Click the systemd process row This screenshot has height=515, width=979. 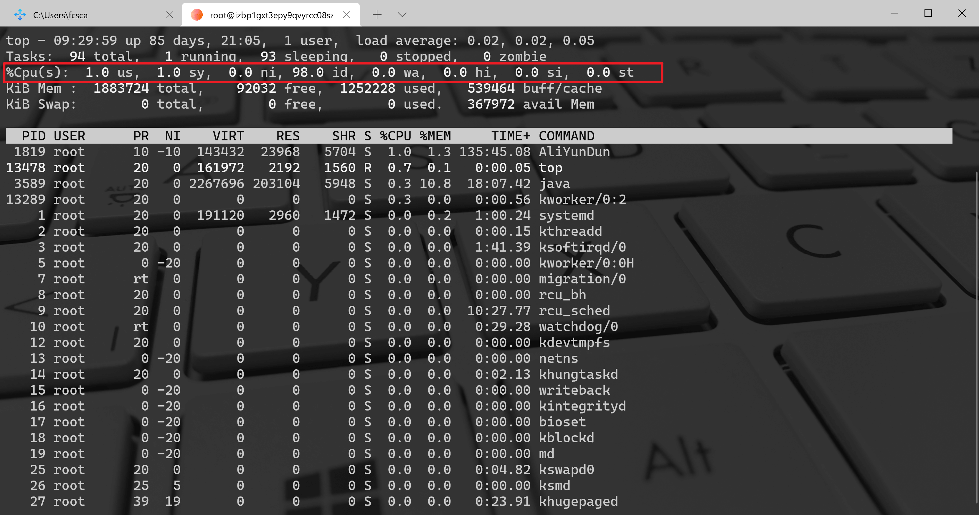566,215
